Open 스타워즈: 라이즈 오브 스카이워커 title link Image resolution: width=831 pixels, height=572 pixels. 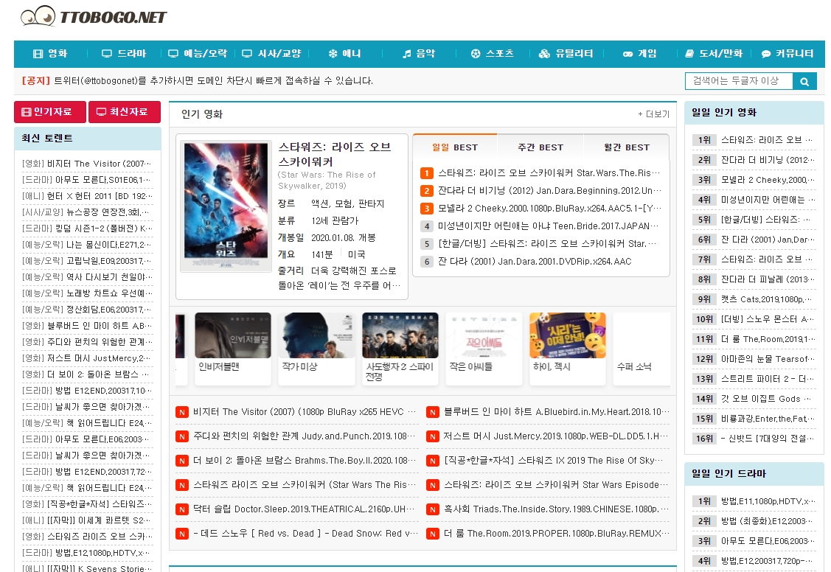[x=335, y=154]
